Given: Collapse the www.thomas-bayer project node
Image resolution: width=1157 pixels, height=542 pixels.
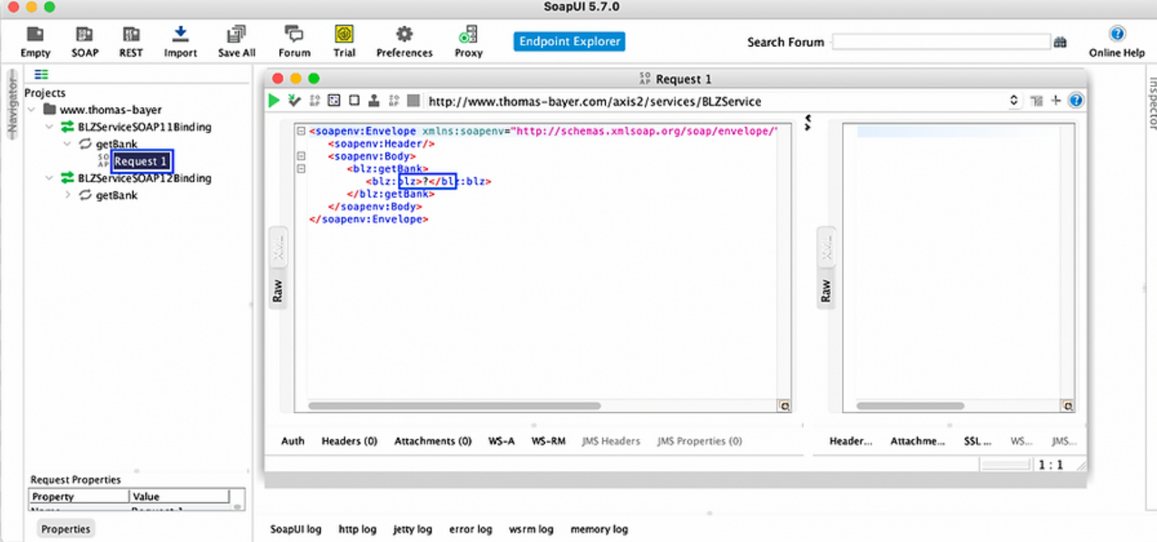Looking at the screenshot, I should tap(32, 110).
